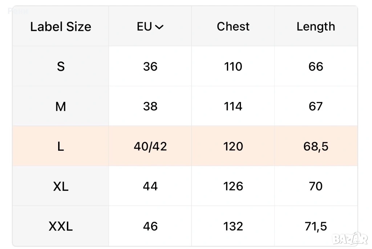This screenshot has height=249, width=372.
Task: Click the EU size 40/42 cell
Action: point(150,146)
